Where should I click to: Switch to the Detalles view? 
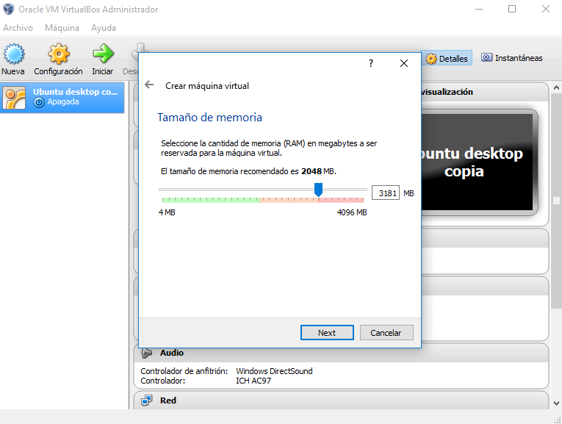click(447, 59)
